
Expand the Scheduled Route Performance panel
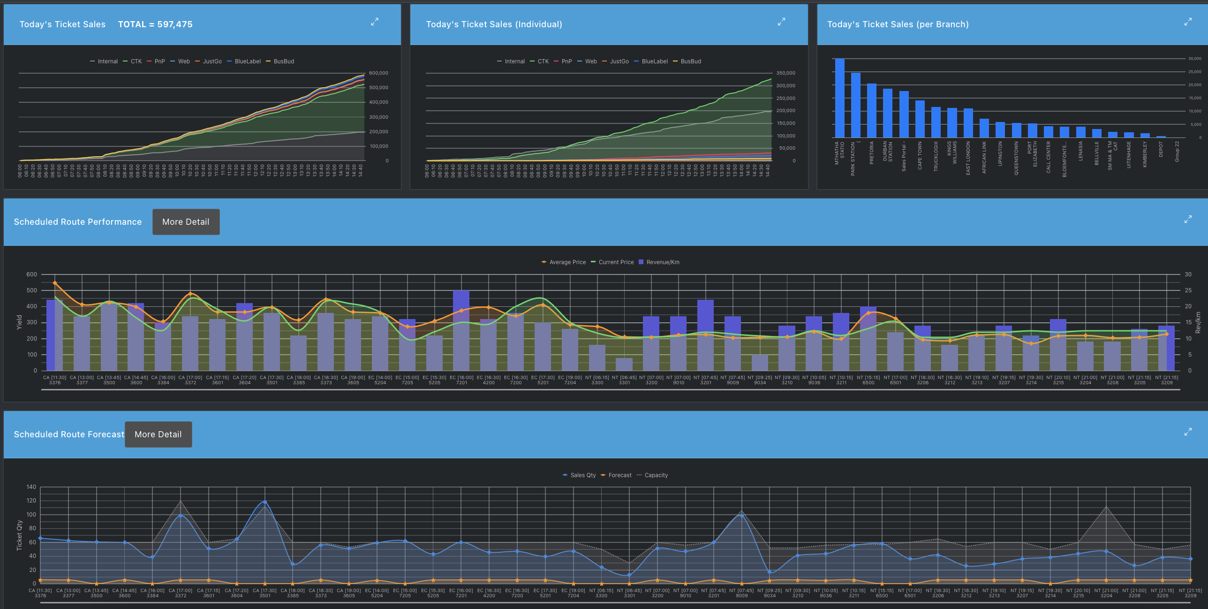1188,219
